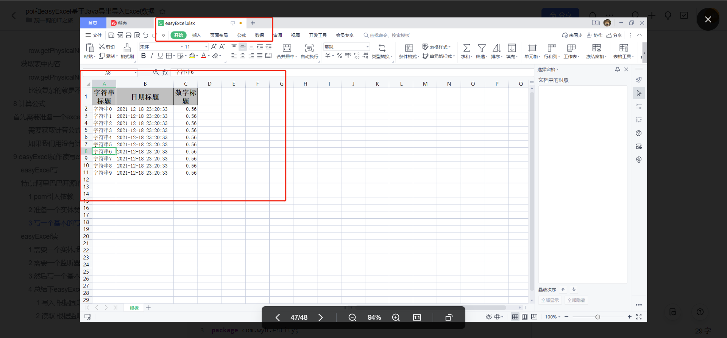The image size is (727, 338).
Task: Apply cell fill color bucket
Action: click(192, 56)
